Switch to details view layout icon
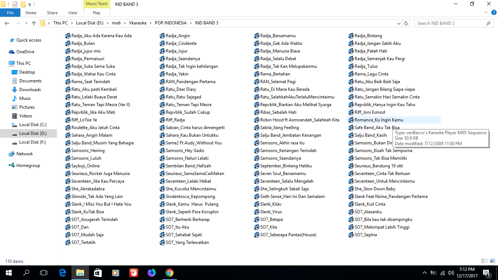Viewport: 498px width, 280px height. (x=485, y=261)
